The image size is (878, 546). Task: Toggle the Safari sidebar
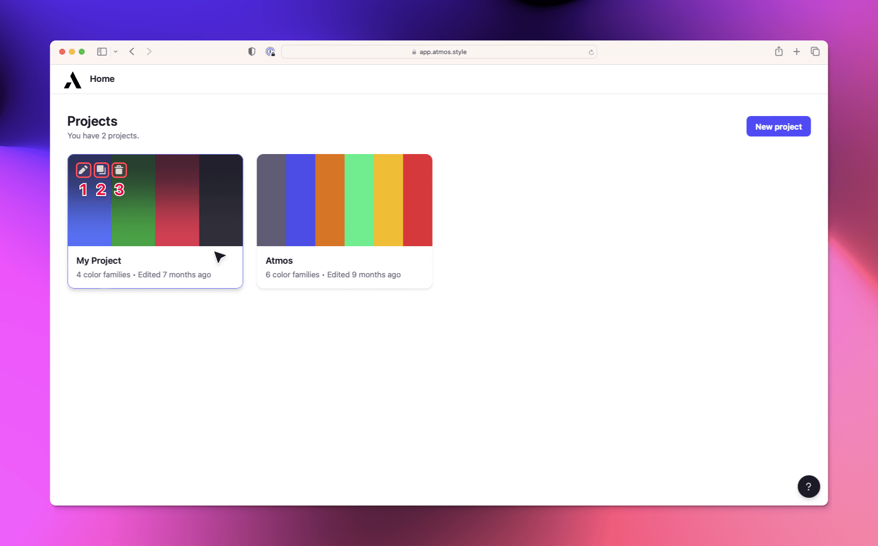click(x=102, y=52)
